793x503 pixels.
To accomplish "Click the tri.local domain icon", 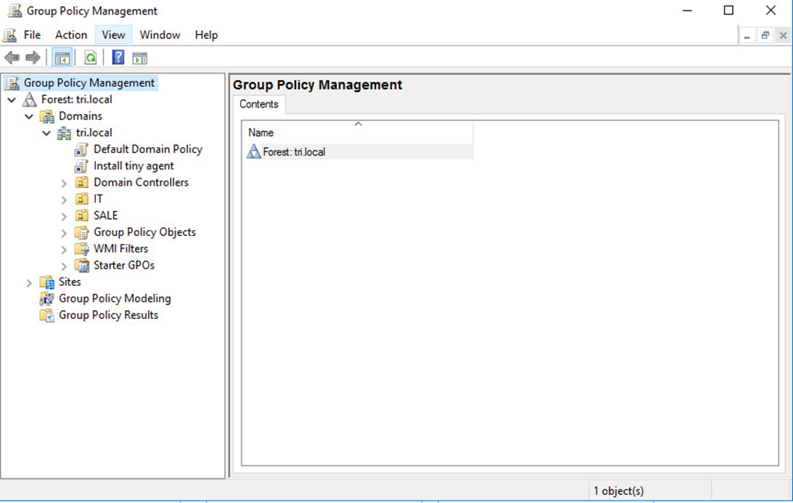I will [64, 133].
